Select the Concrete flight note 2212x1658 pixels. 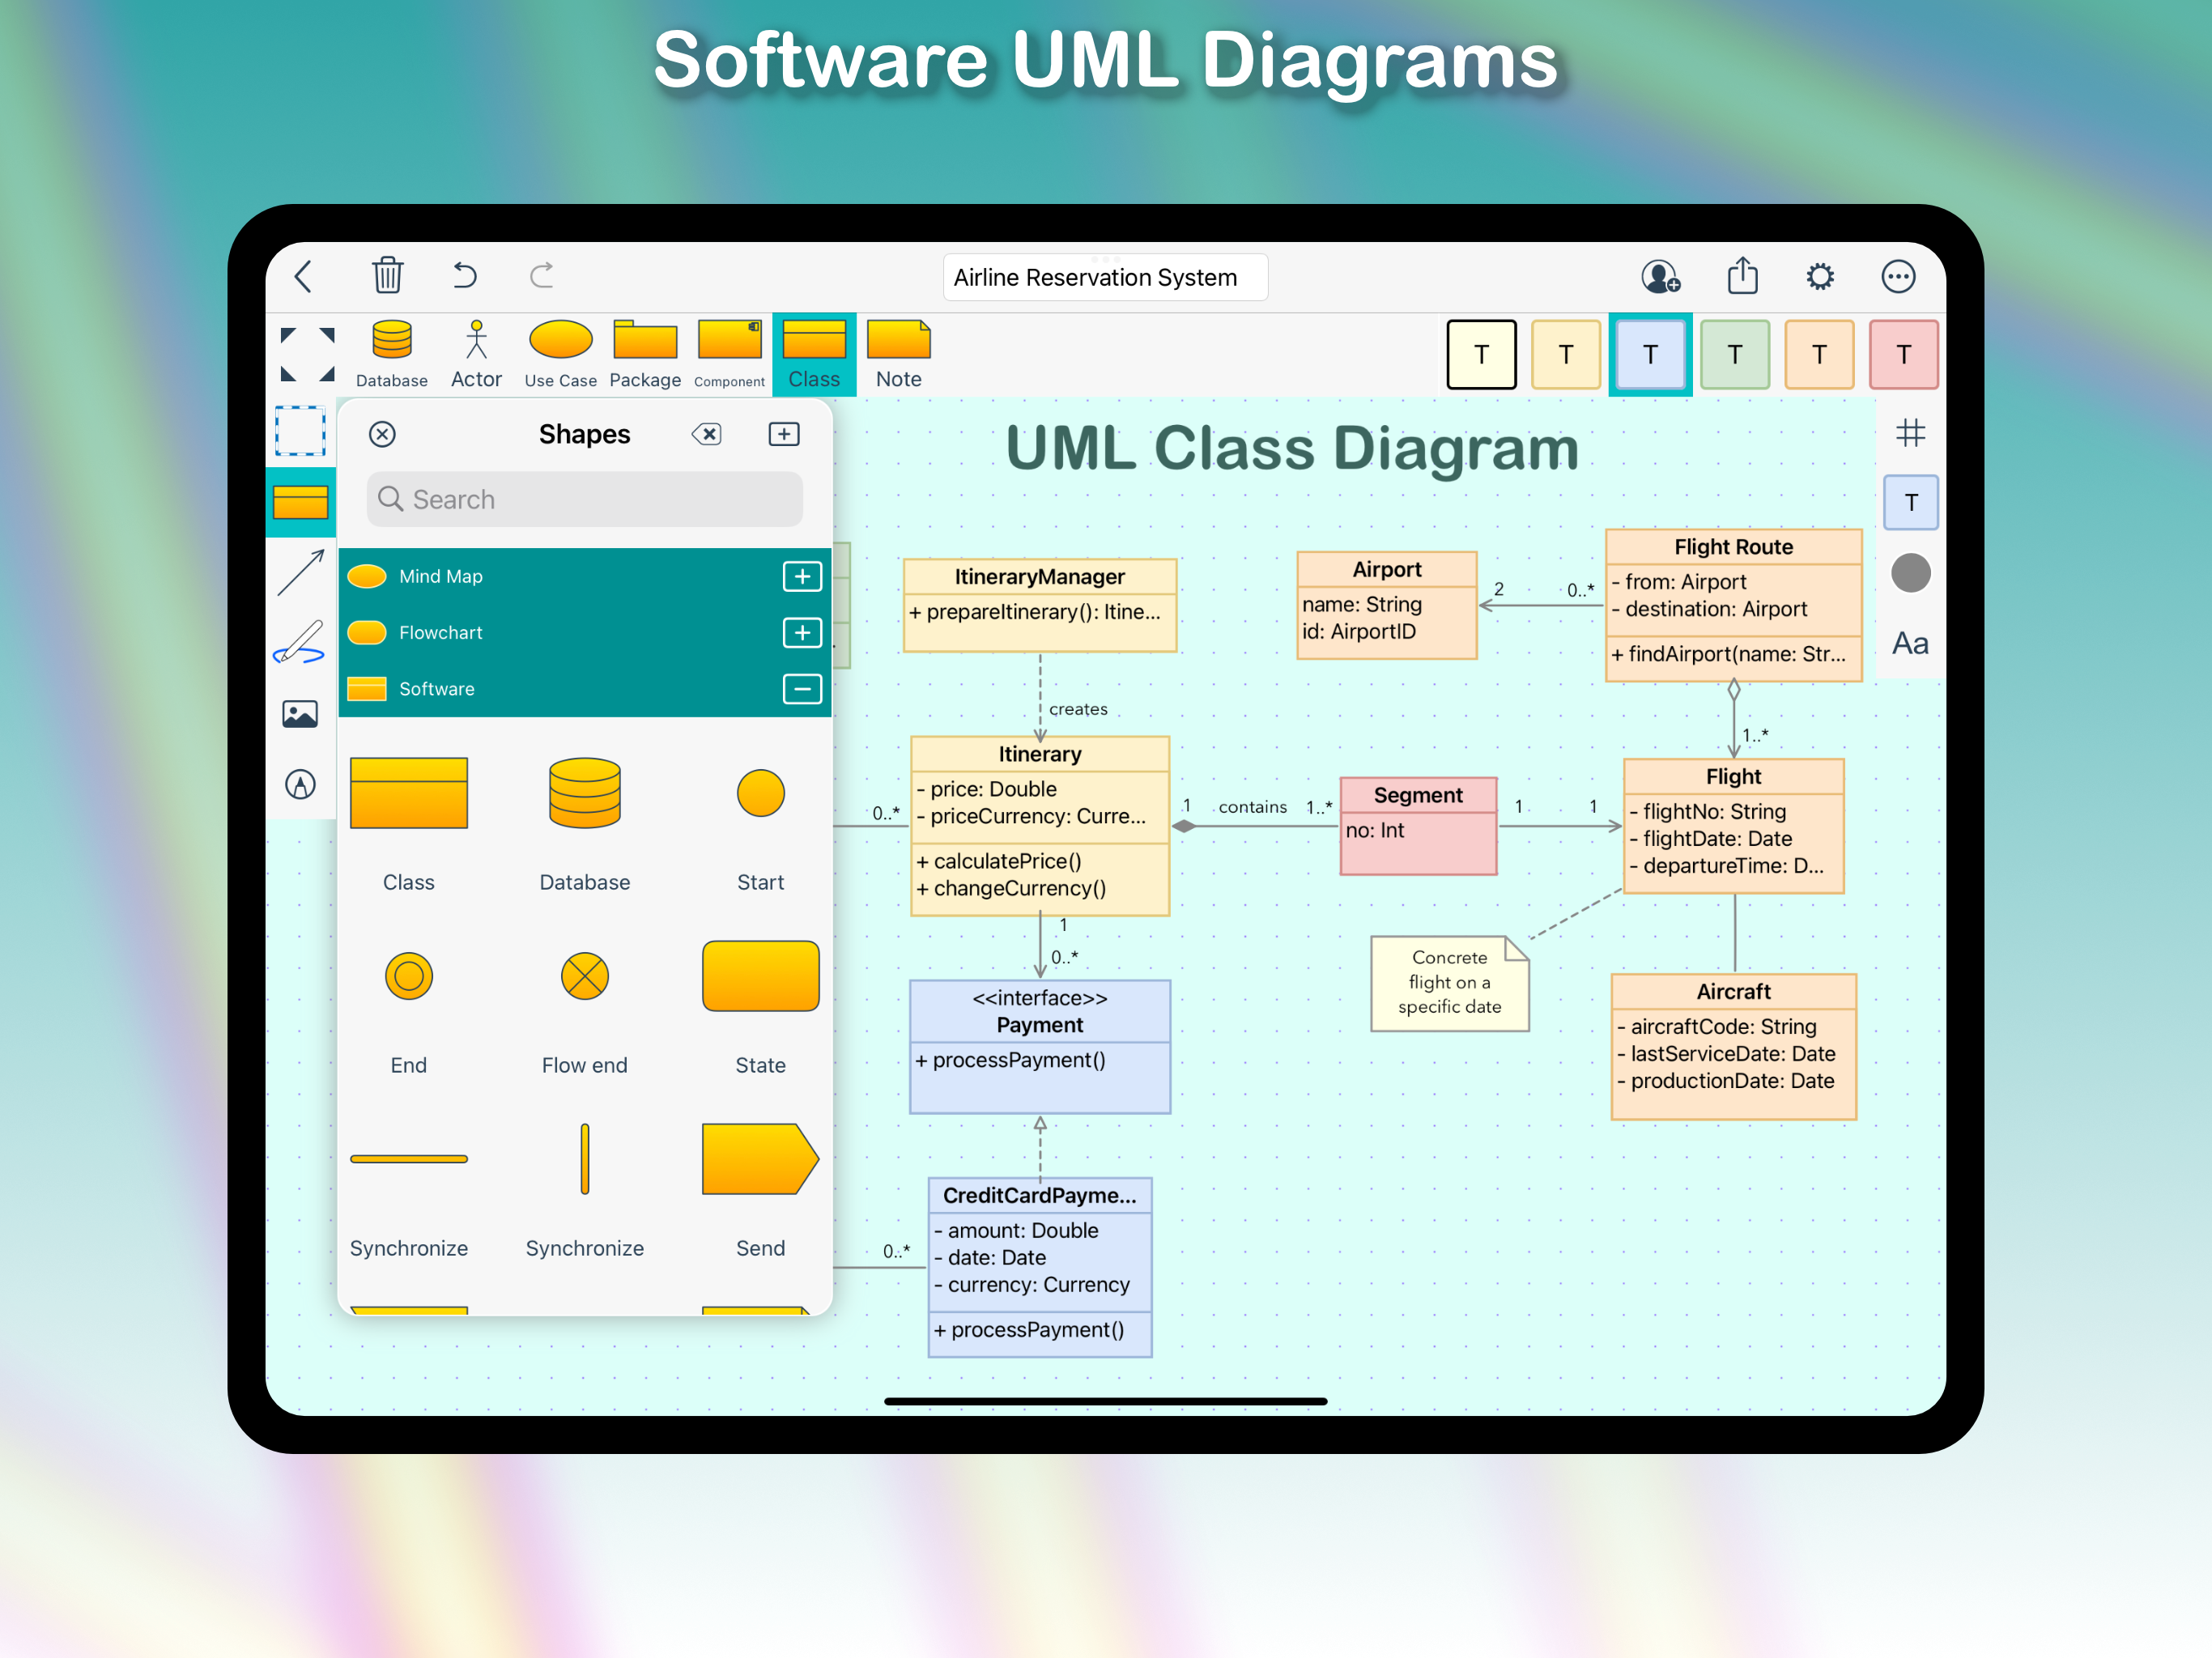pyautogui.click(x=1449, y=983)
